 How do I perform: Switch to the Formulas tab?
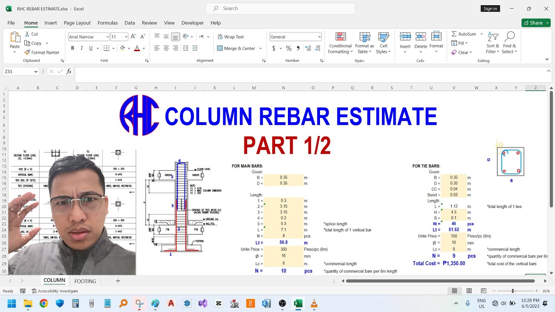tap(108, 23)
